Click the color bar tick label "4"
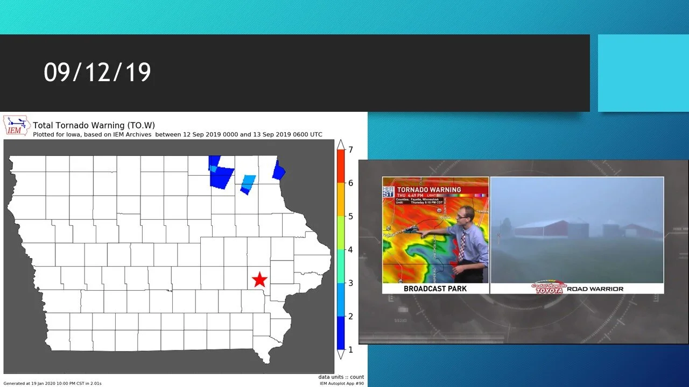This screenshot has width=689, height=387. [x=350, y=250]
